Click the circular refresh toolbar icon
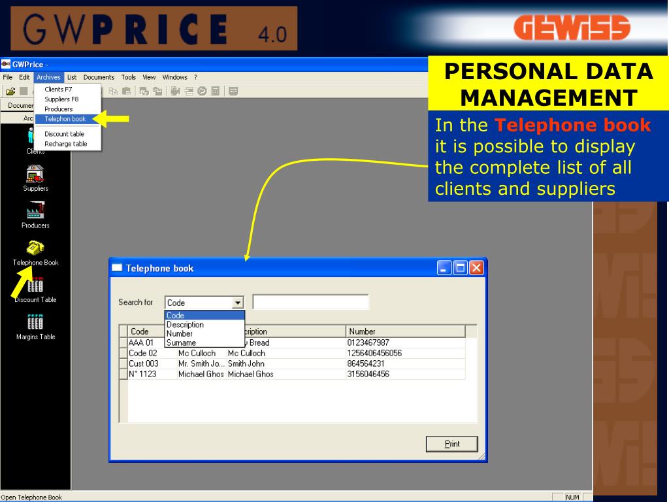 (203, 92)
